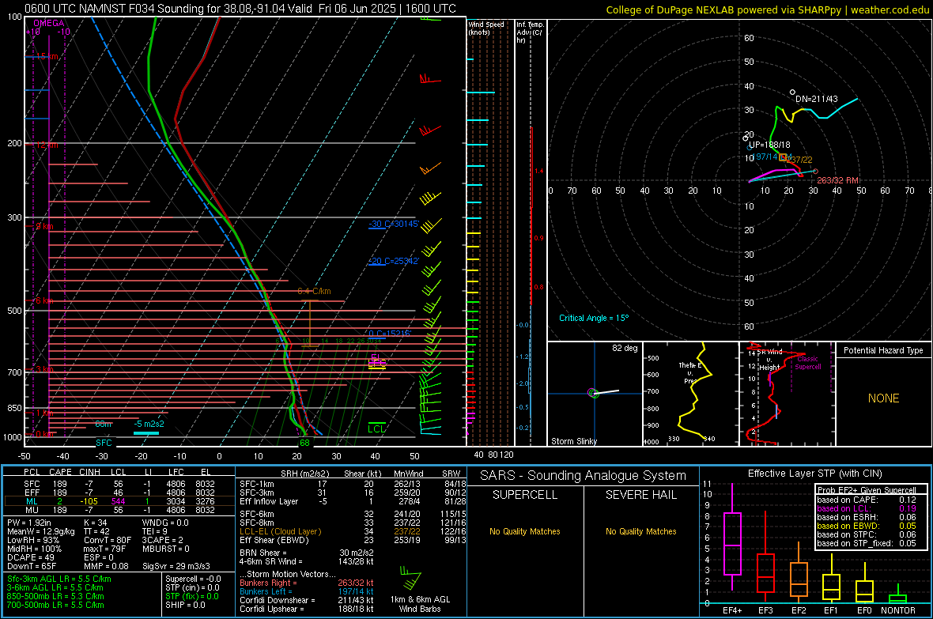Click the -5 m2s2 inflow helicity label
The height and width of the screenshot is (619, 933).
(x=149, y=424)
